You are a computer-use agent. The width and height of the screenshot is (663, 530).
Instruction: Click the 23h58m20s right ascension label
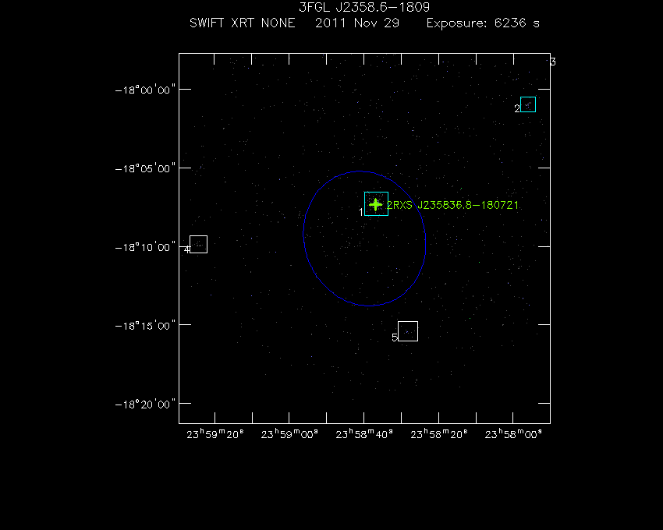click(439, 434)
